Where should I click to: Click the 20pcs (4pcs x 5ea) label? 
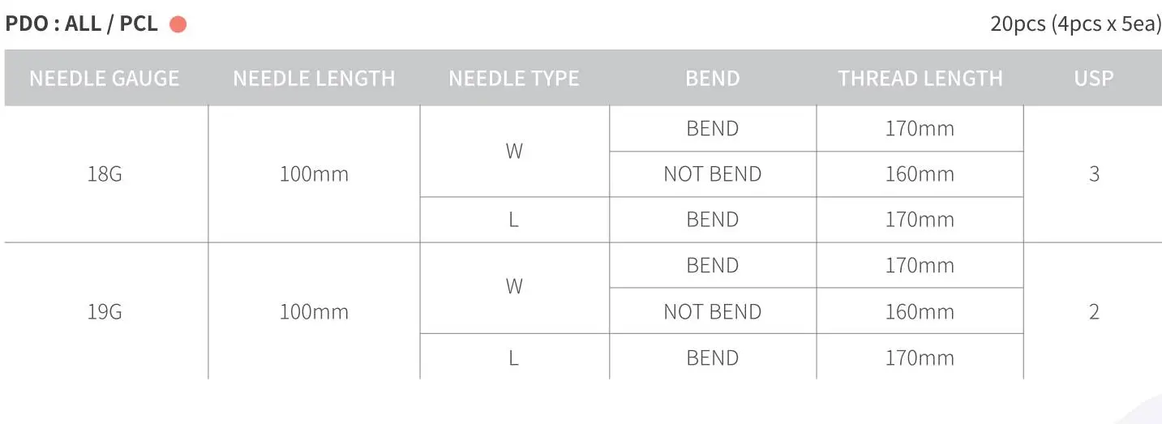click(x=1074, y=24)
